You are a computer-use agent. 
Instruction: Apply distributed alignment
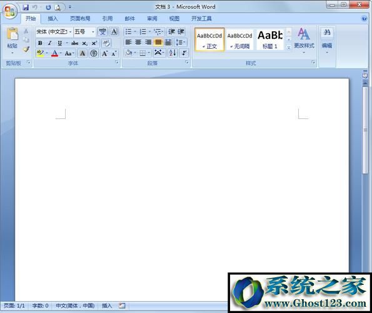[168, 43]
